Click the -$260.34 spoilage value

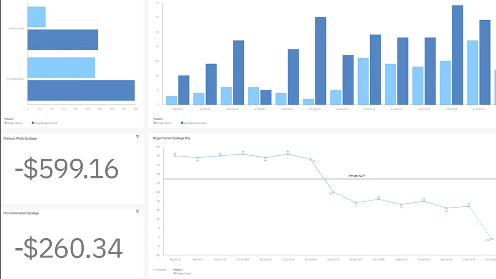coord(68,248)
